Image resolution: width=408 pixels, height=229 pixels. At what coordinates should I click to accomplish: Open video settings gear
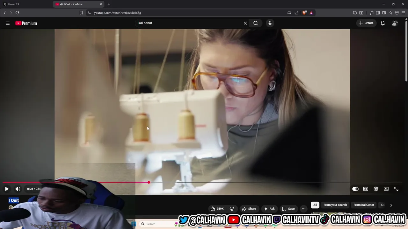[x=376, y=189]
